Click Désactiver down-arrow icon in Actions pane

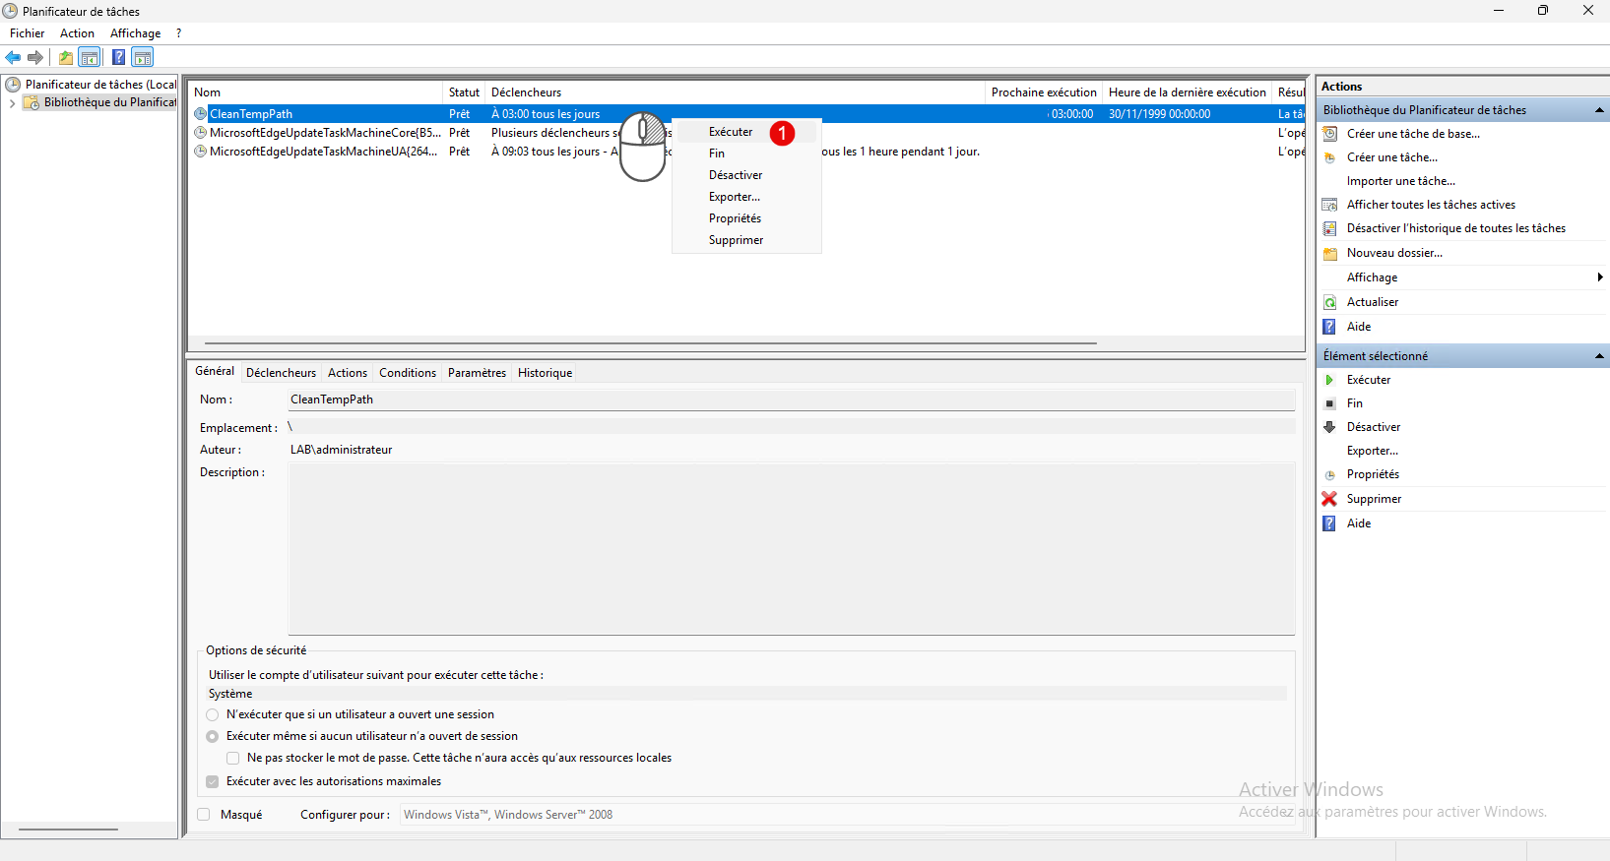[1329, 427]
